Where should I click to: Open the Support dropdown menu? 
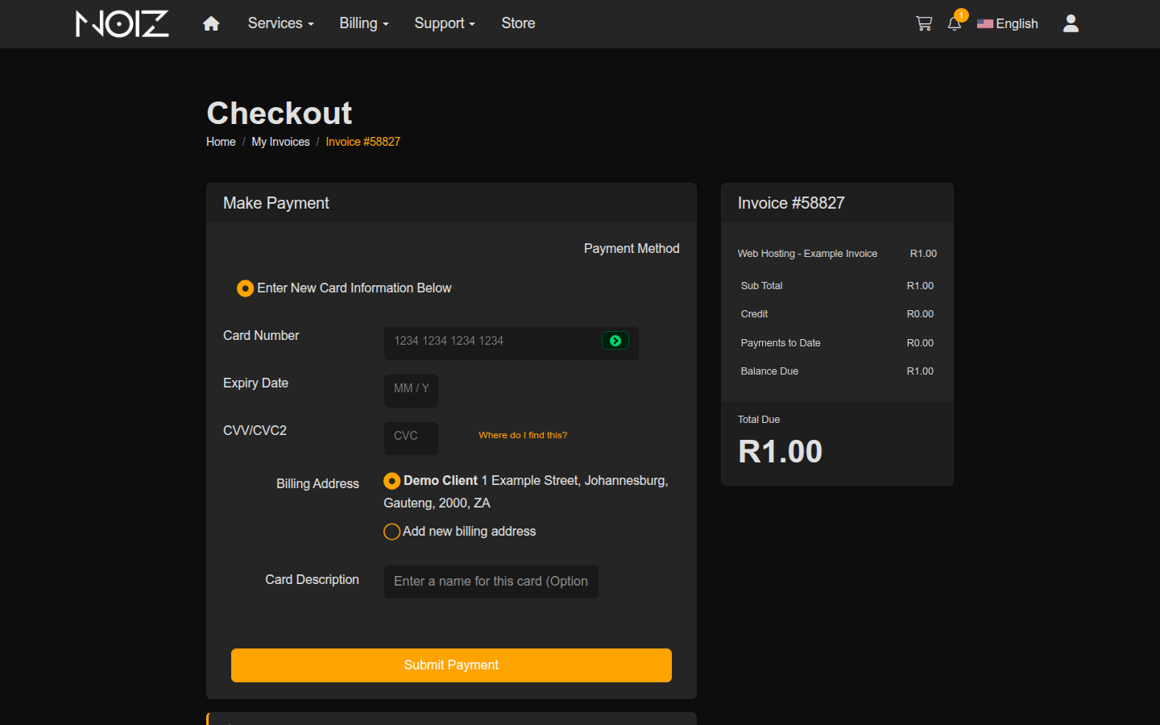click(x=445, y=23)
